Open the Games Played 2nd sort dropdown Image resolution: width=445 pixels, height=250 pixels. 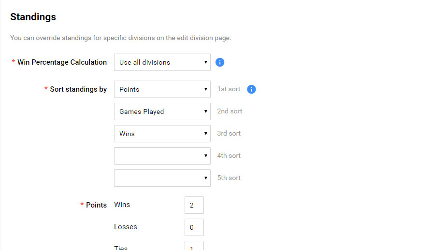[162, 111]
